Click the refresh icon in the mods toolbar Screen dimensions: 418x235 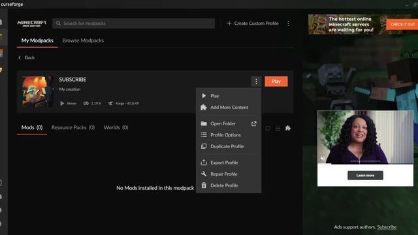pos(268,128)
